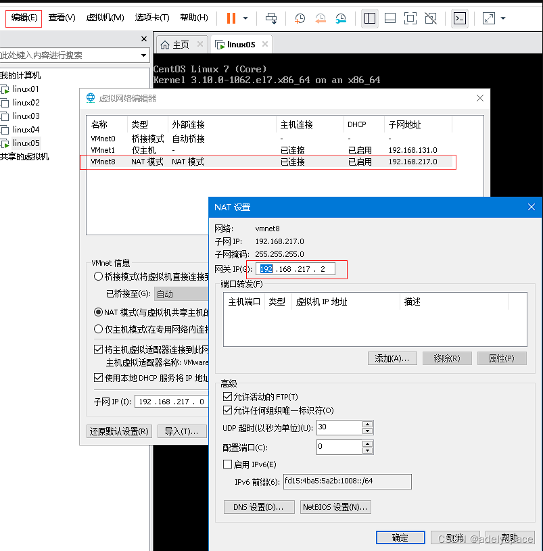
Task: Toggle 使用本地 DHCP 服务 checkbox
Action: [x=99, y=378]
